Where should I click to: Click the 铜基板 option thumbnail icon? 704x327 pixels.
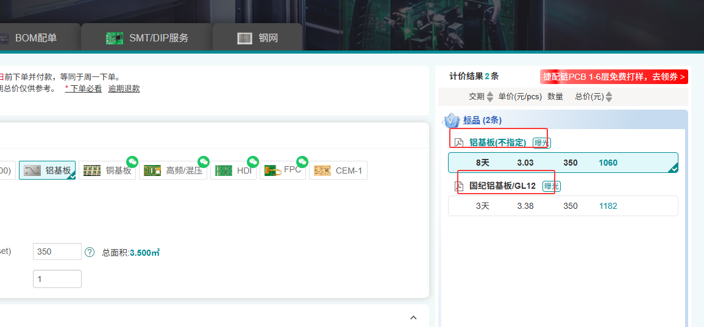coord(92,171)
